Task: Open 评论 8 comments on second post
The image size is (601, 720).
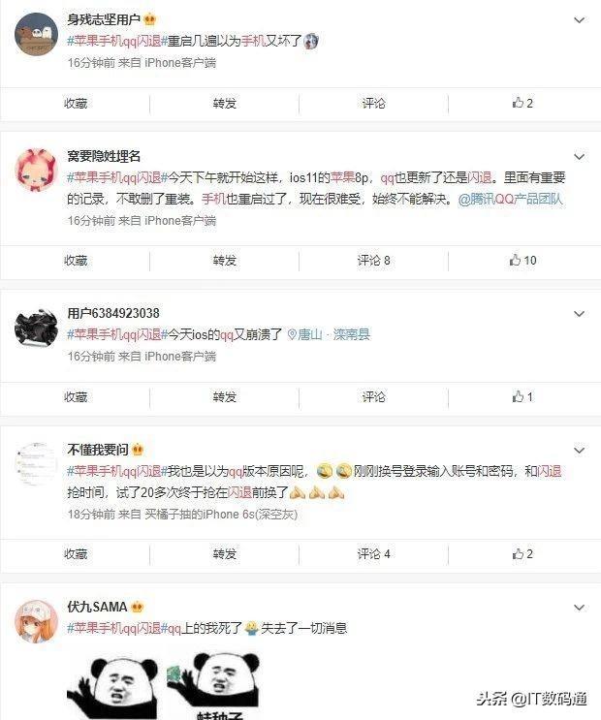Action: [373, 261]
